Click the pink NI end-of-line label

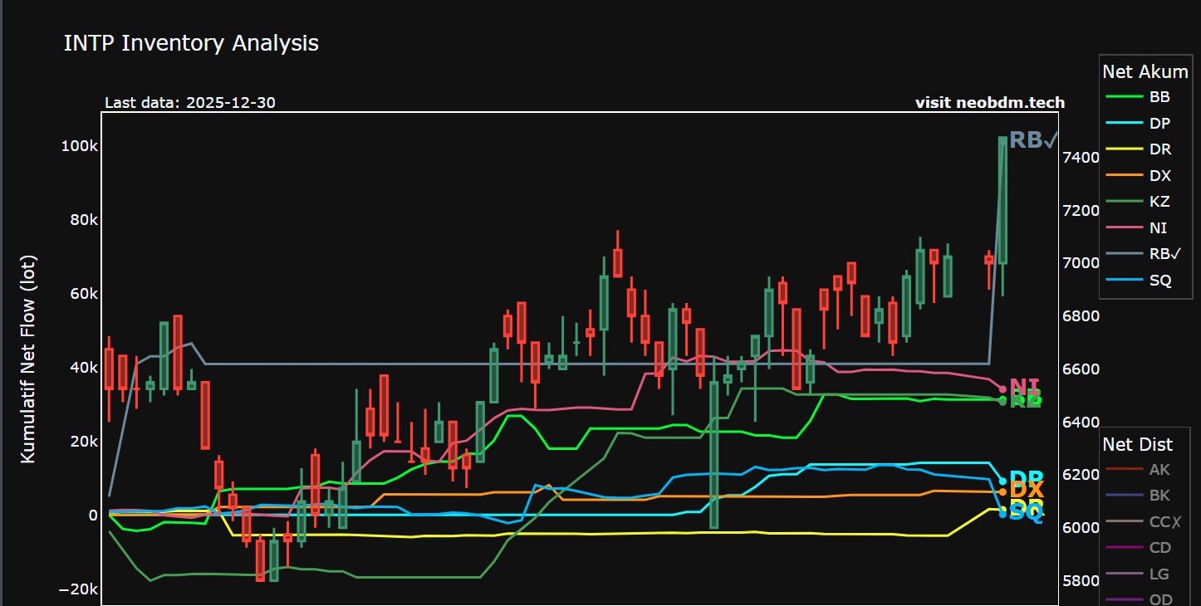point(1024,387)
